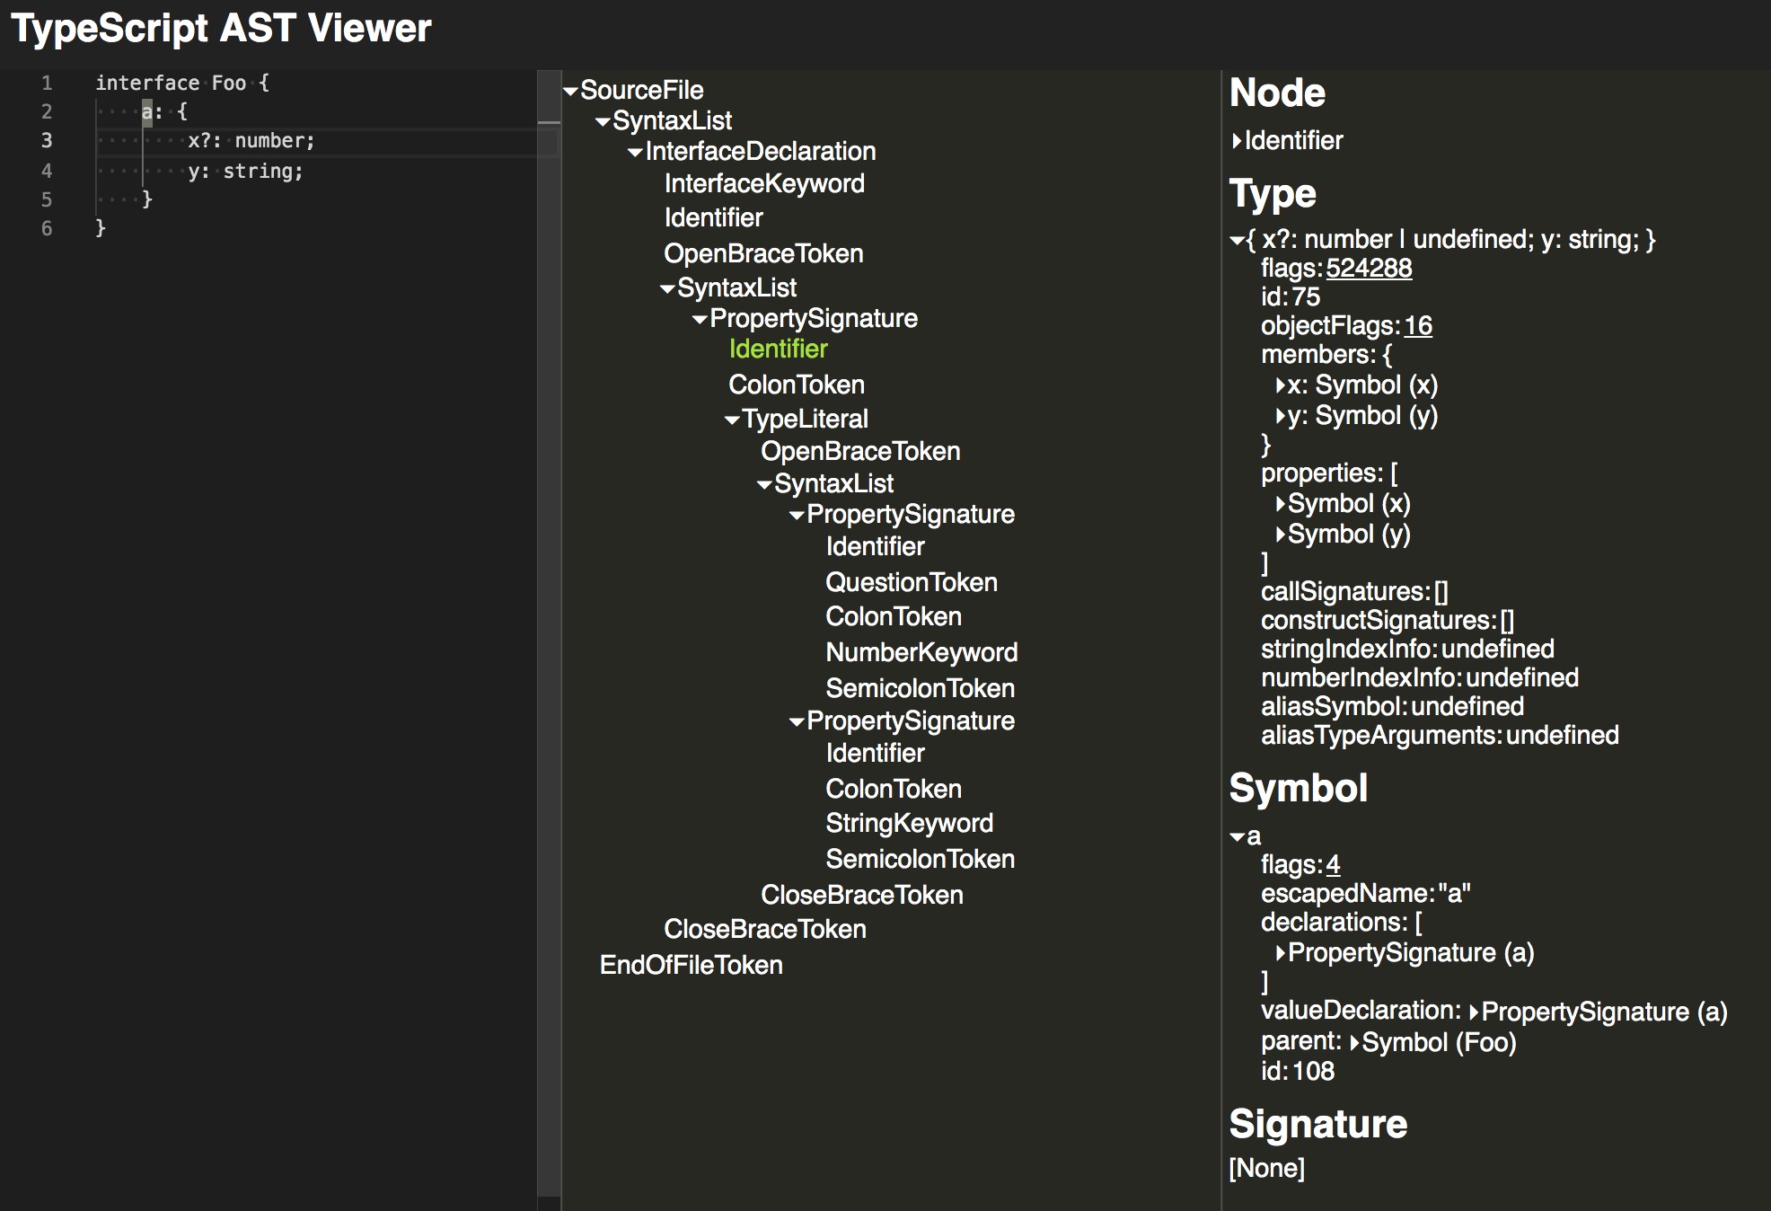
Task: Expand the Identifier entry under Node
Action: [1237, 141]
